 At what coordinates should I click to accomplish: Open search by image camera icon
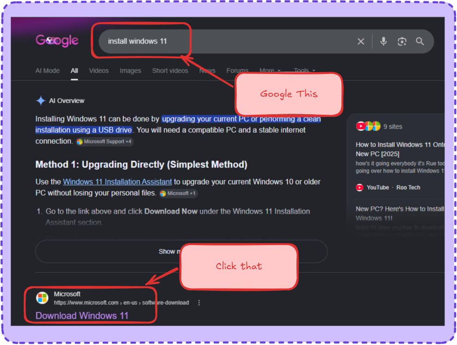tap(402, 42)
